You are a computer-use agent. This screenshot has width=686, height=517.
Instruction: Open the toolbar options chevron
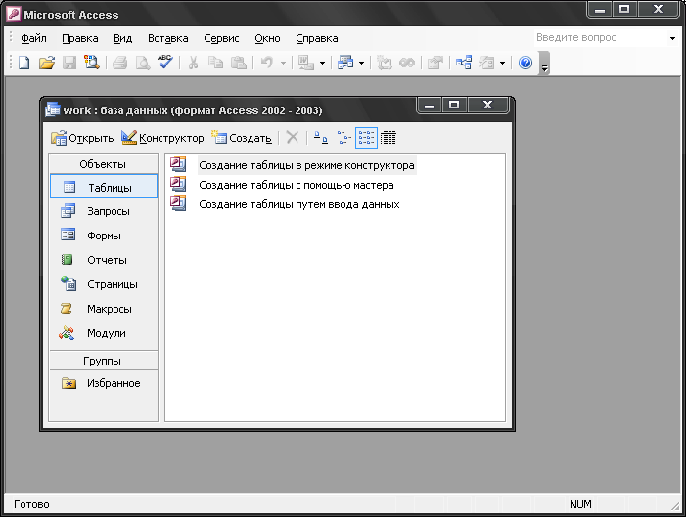tap(544, 64)
